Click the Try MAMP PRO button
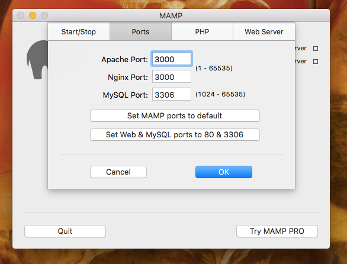Viewport: 347px width, 264px height. (277, 231)
